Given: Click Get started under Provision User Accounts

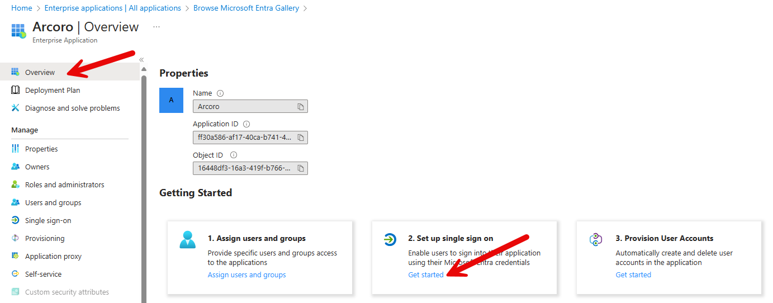Looking at the screenshot, I should (633, 274).
